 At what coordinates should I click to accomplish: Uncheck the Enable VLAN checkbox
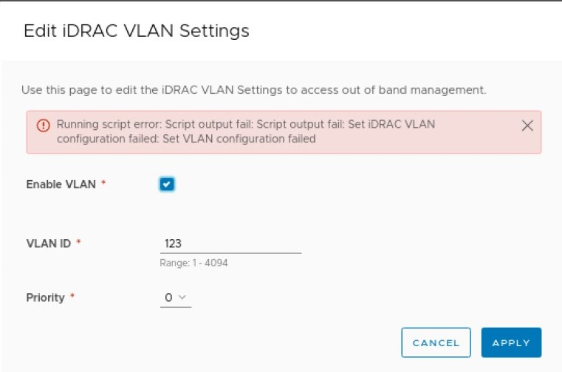pos(167,185)
